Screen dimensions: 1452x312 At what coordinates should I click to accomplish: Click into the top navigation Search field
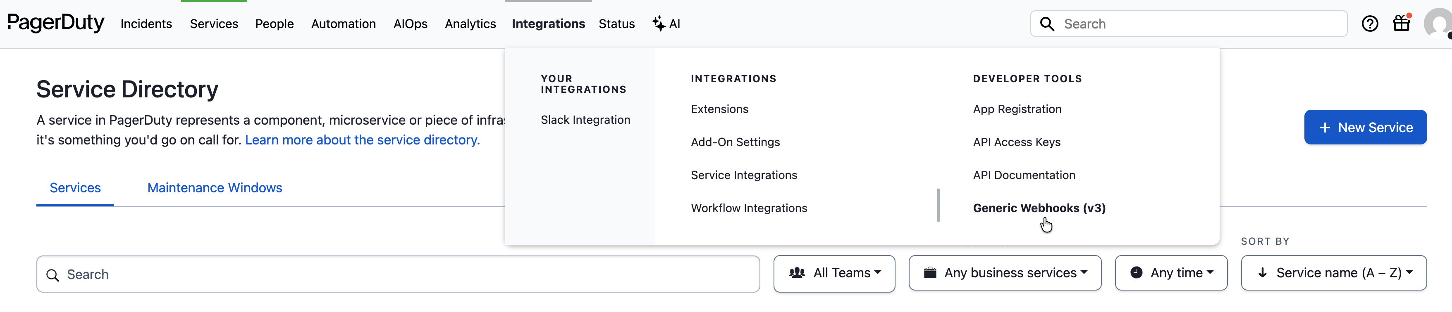(1201, 24)
